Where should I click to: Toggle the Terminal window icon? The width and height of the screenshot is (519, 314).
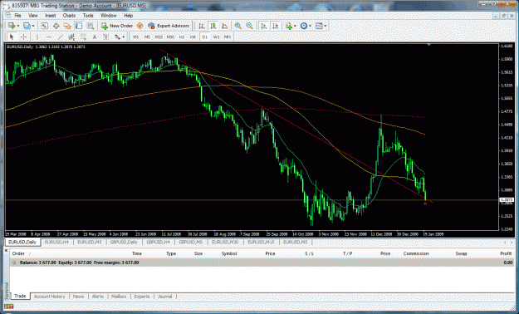click(79, 26)
